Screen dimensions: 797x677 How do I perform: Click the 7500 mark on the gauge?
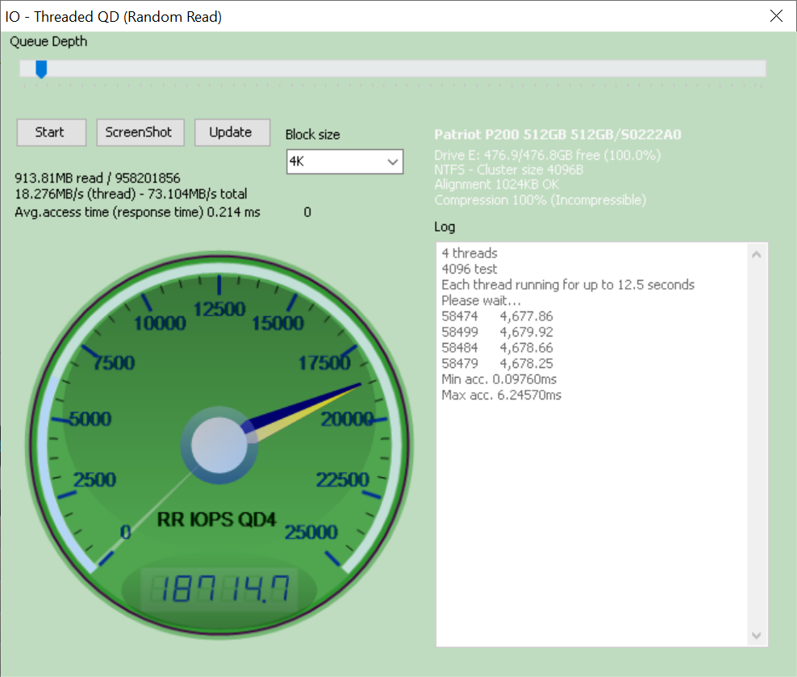[114, 363]
